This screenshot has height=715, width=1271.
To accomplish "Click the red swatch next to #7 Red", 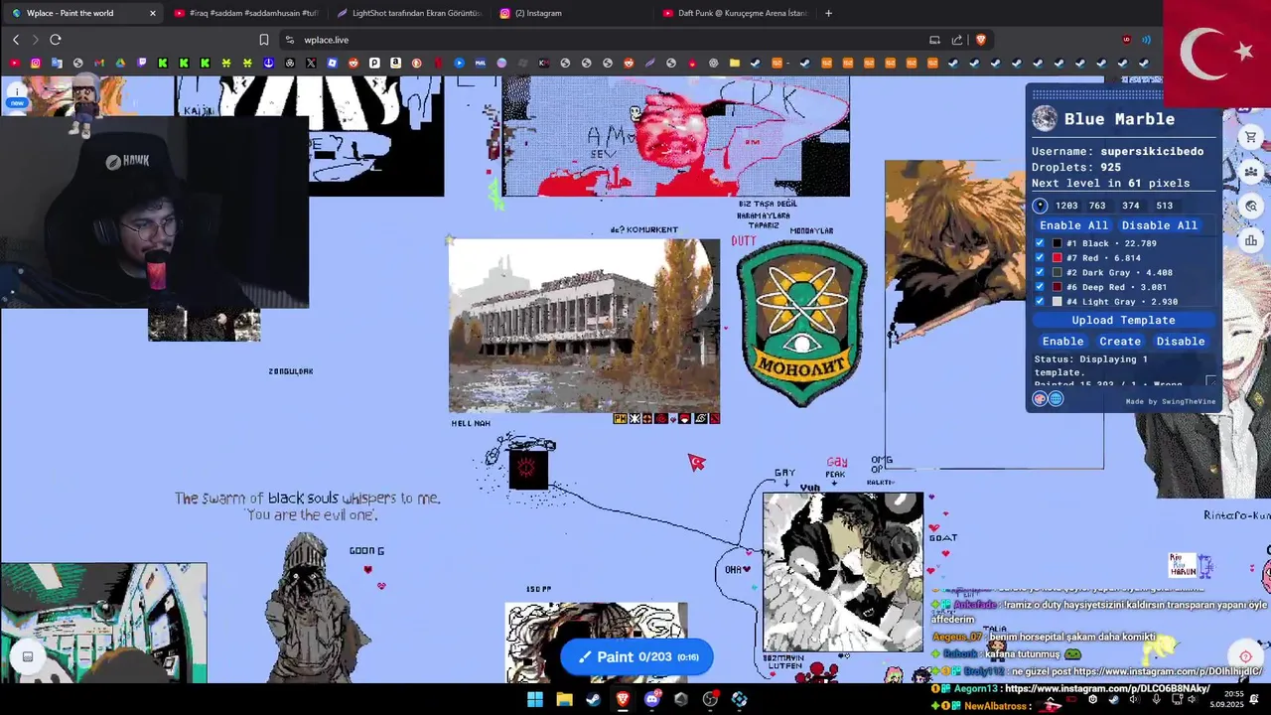I will tap(1058, 258).
